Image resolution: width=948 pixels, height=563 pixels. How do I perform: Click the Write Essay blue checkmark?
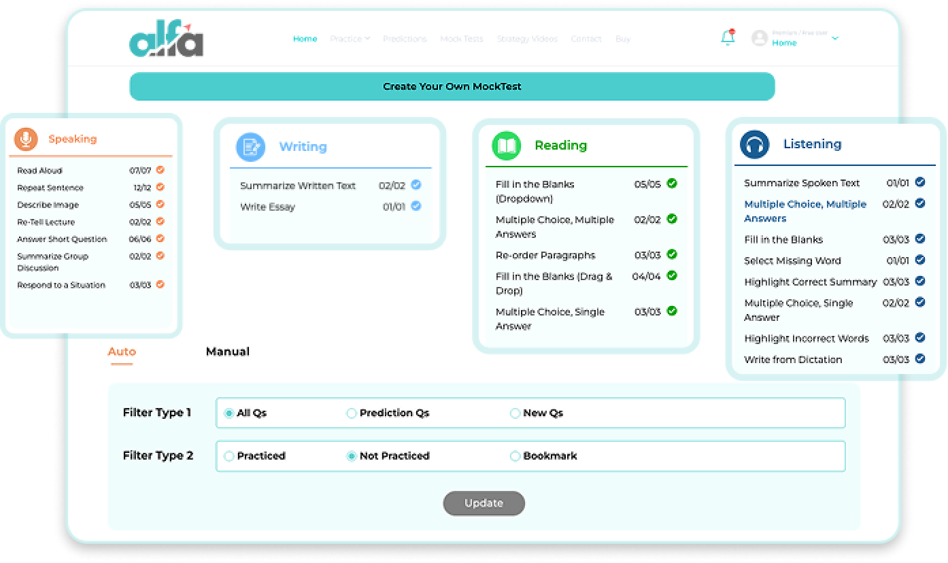[x=416, y=206]
